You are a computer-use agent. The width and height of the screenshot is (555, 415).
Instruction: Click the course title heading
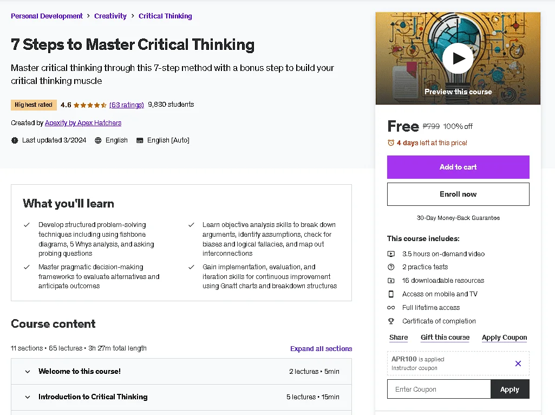click(x=133, y=45)
